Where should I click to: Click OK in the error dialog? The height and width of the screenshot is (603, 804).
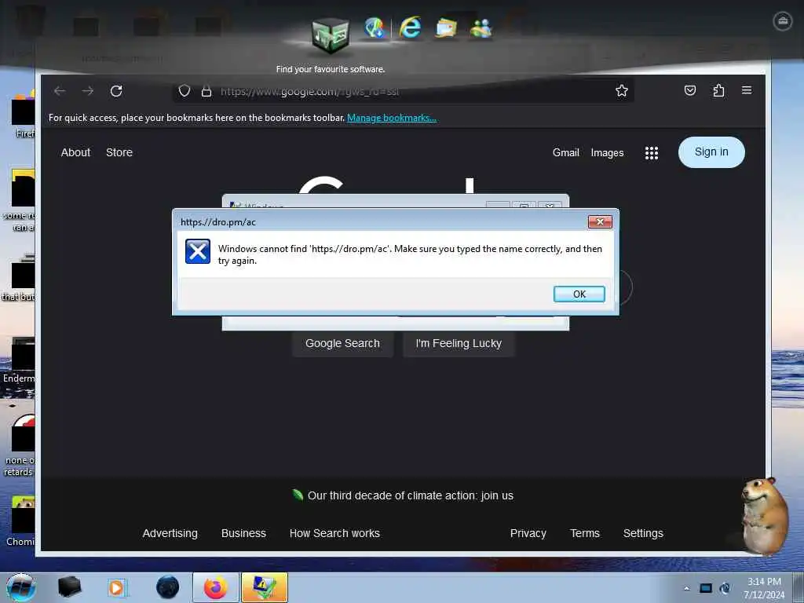pyautogui.click(x=579, y=294)
